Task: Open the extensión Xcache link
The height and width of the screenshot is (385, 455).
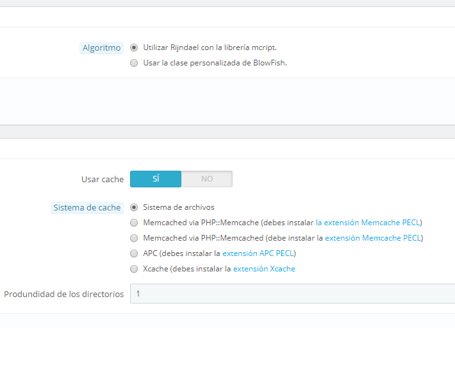Action: 264,269
